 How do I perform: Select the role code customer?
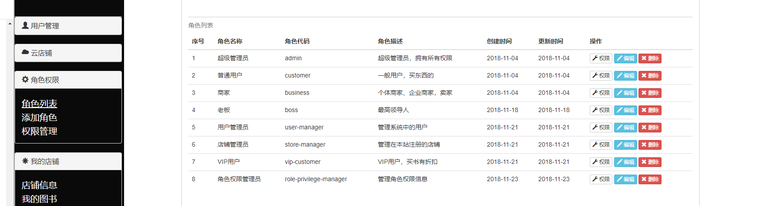pyautogui.click(x=298, y=75)
